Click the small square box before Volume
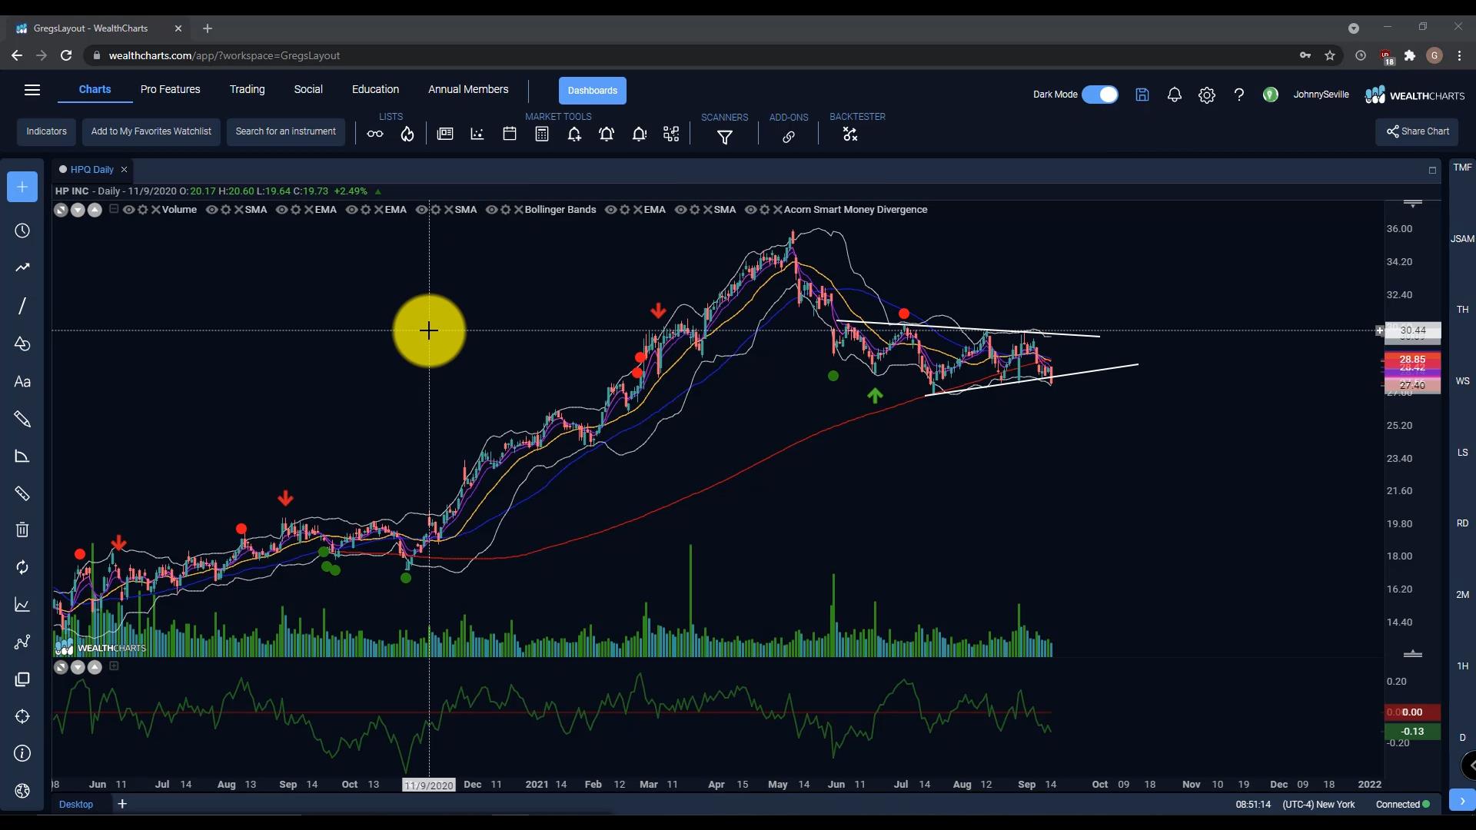The width and height of the screenshot is (1476, 830). pos(114,209)
